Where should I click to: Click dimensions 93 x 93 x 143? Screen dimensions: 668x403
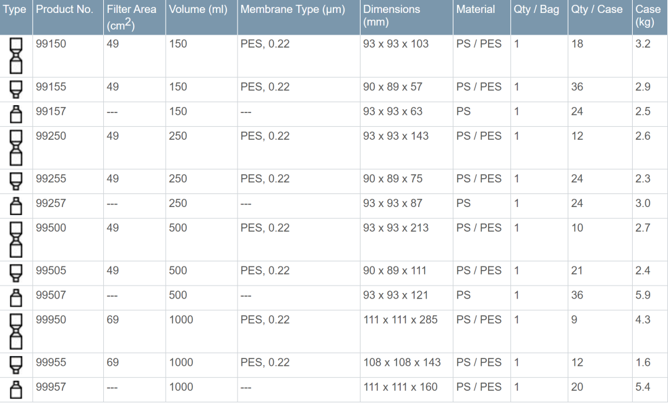(x=396, y=136)
